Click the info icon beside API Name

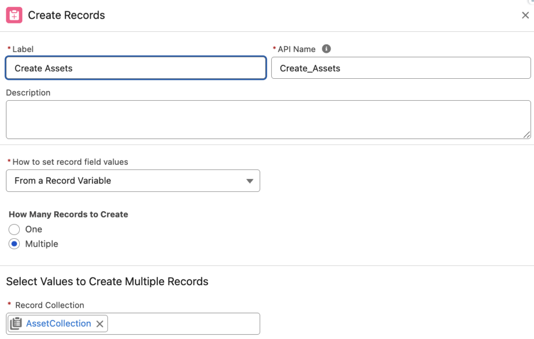pyautogui.click(x=326, y=49)
